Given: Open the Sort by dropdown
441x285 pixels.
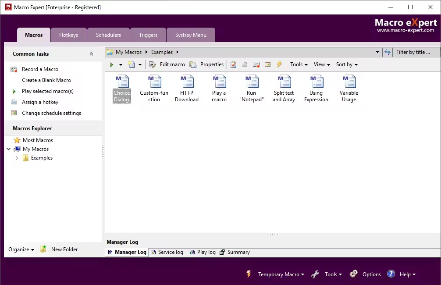Looking at the screenshot, I should coord(347,64).
